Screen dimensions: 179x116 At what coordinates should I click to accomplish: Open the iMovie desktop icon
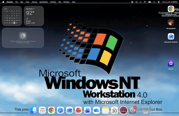click(x=171, y=63)
